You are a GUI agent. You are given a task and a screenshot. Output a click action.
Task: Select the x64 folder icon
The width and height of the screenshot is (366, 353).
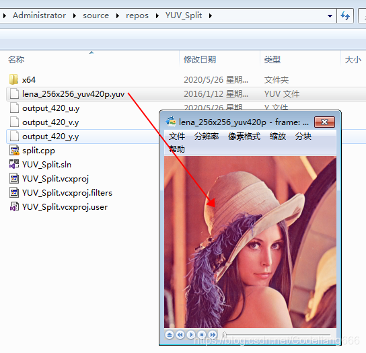tap(13, 79)
